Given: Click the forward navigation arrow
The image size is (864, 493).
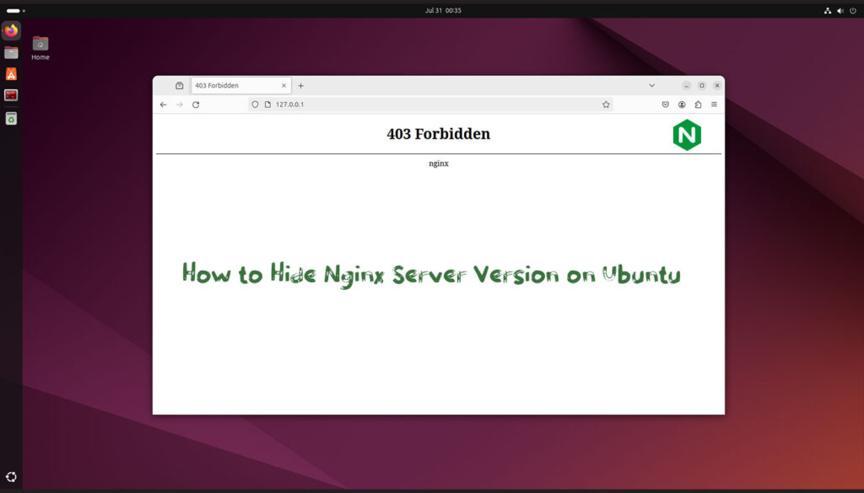Looking at the screenshot, I should pyautogui.click(x=179, y=104).
